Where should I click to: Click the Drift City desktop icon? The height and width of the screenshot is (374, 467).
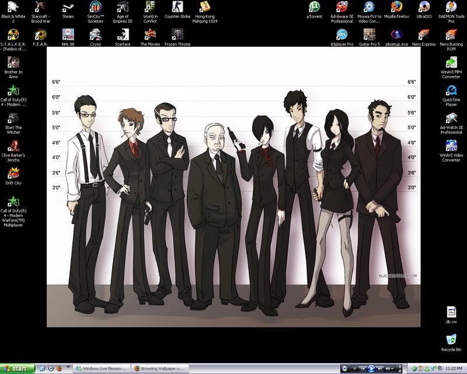[x=13, y=176]
